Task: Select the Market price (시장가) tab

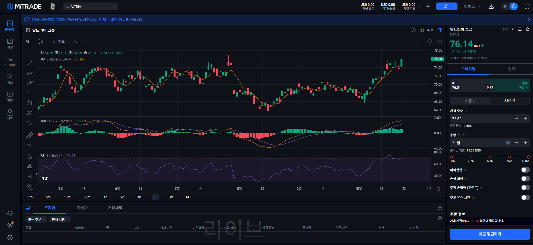Action: pyautogui.click(x=470, y=101)
